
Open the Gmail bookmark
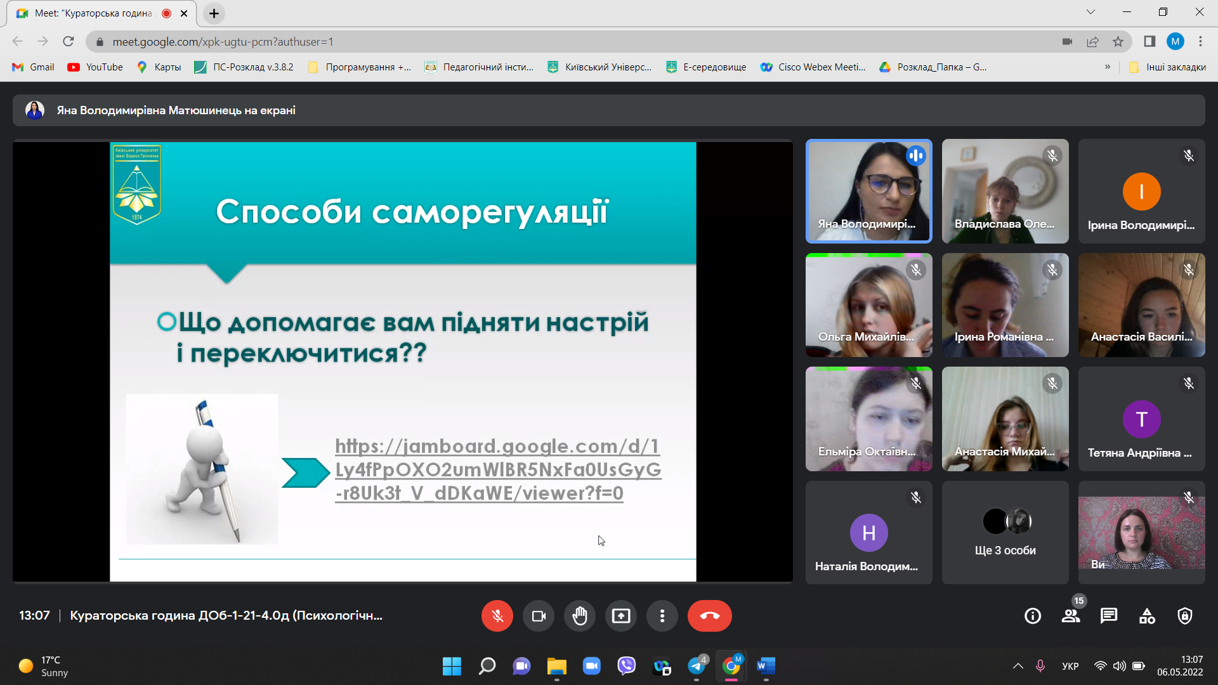click(34, 67)
